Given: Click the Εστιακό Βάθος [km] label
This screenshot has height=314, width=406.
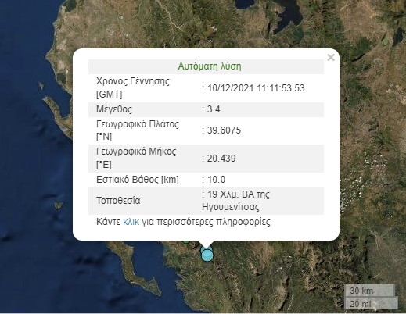Looking at the screenshot, I should (138, 180).
